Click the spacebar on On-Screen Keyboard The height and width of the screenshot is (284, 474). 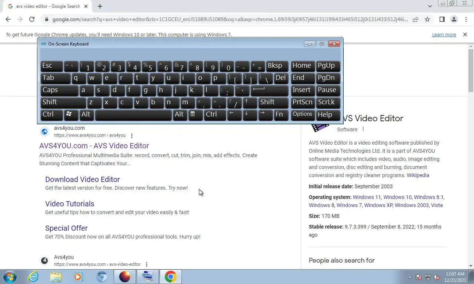tap(133, 115)
